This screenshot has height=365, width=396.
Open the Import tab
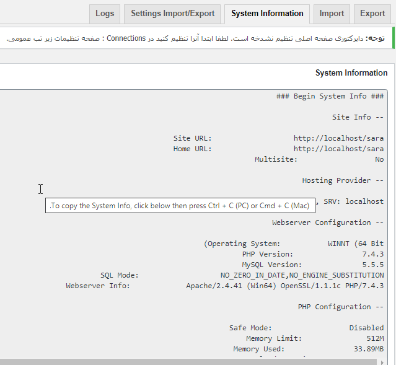pos(332,14)
